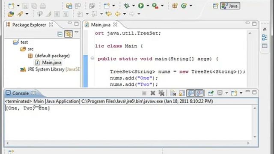Click the Save All icon
The width and height of the screenshot is (274, 154).
tap(34, 6)
